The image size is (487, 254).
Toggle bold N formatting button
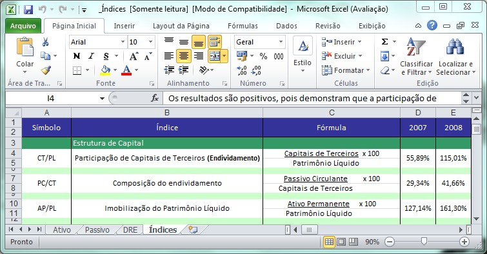click(x=76, y=56)
